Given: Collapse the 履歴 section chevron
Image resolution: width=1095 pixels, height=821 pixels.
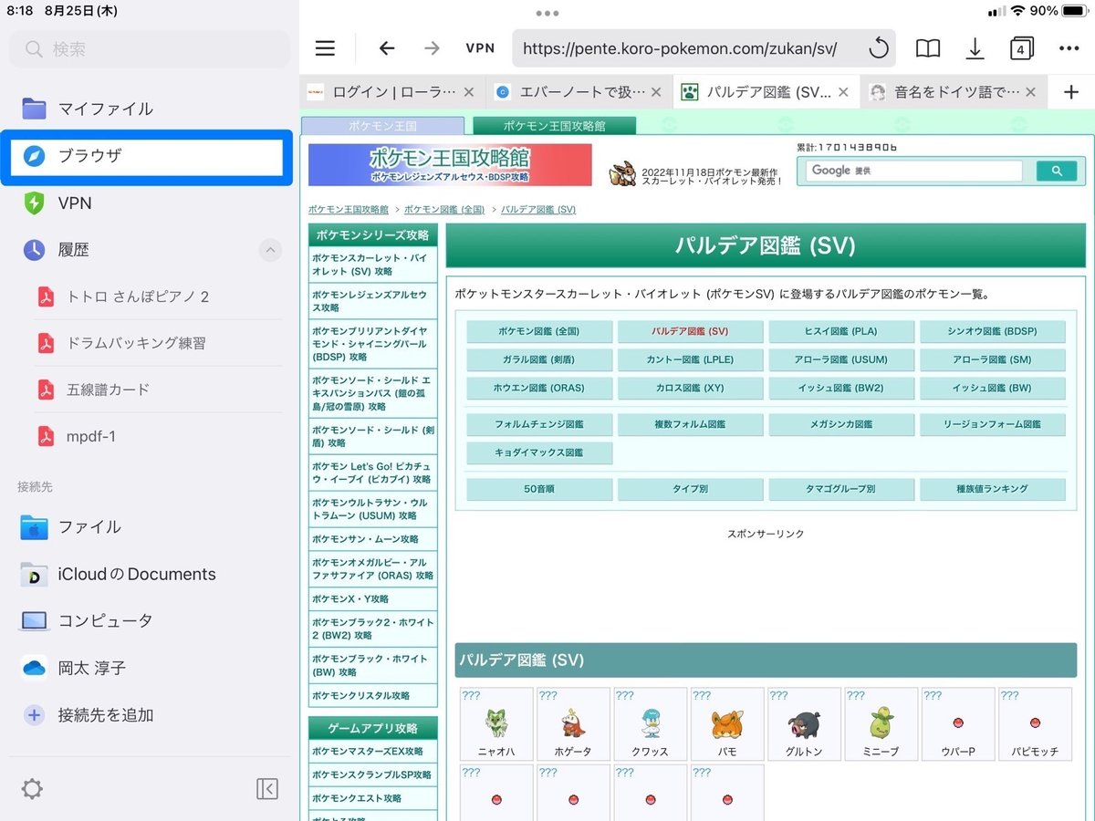Looking at the screenshot, I should tap(270, 250).
